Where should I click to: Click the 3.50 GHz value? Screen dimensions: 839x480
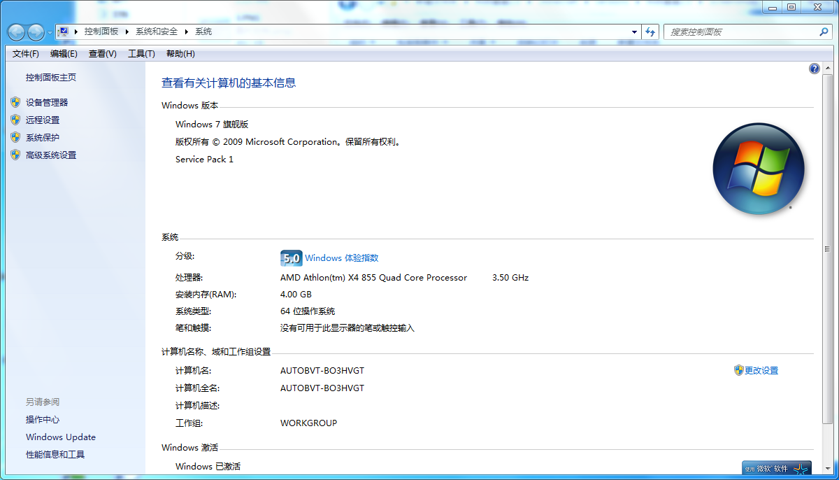click(510, 278)
